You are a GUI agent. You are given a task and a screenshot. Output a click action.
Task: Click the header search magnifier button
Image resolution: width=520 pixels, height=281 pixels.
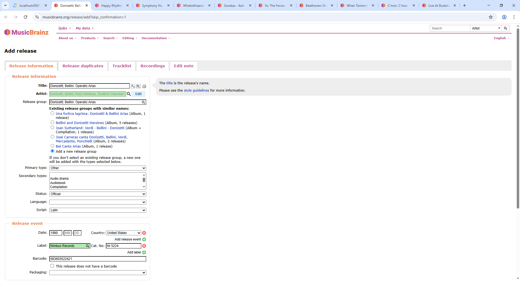click(505, 28)
